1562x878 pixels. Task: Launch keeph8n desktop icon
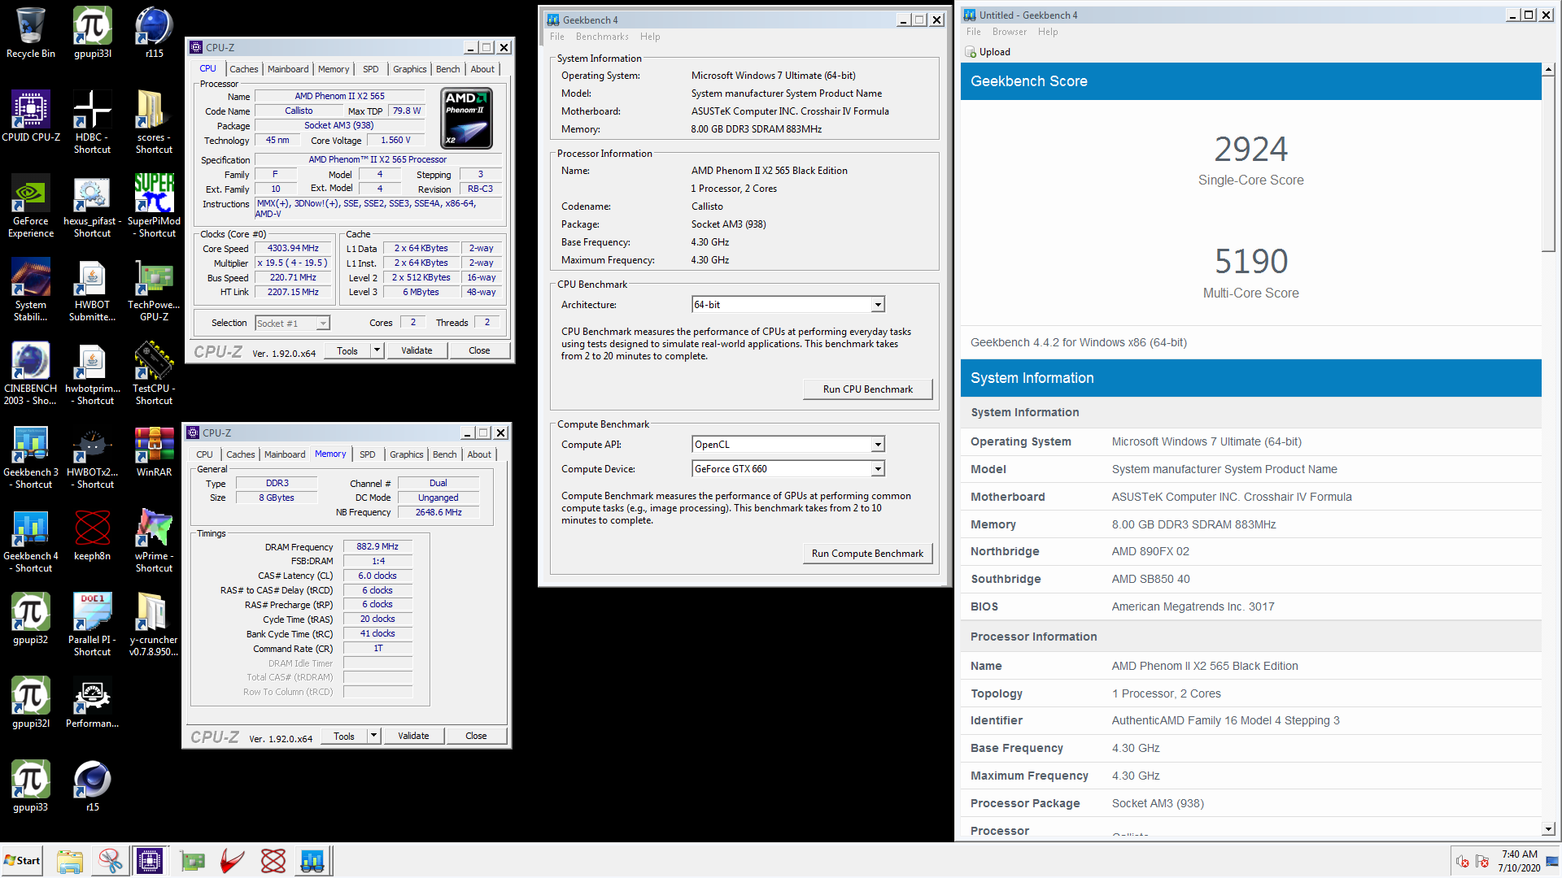[x=93, y=535]
